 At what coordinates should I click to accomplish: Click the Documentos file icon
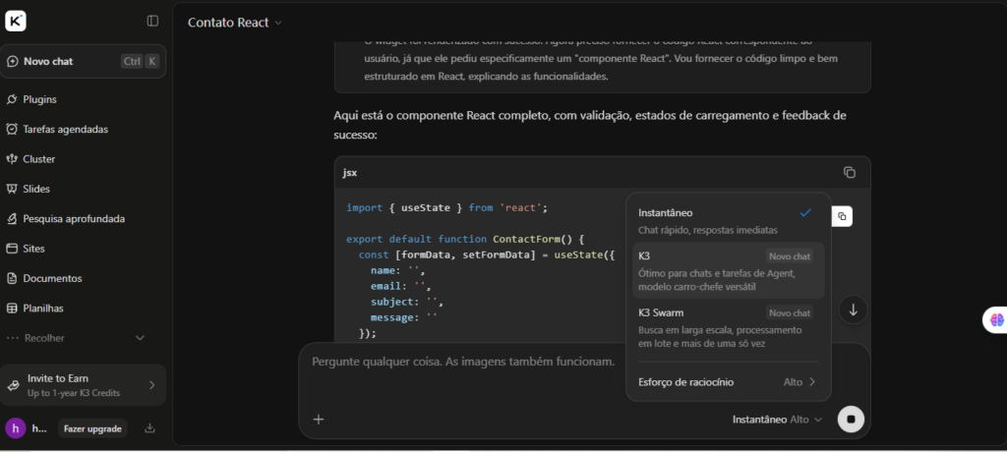point(12,279)
